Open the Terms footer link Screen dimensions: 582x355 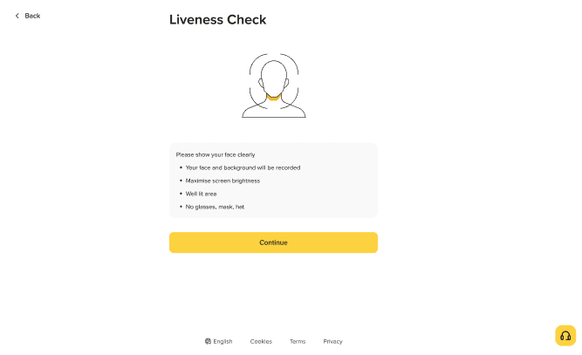298,341
